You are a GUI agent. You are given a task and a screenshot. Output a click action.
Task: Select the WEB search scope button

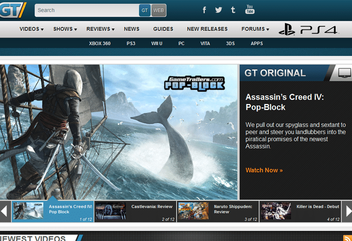coord(159,10)
